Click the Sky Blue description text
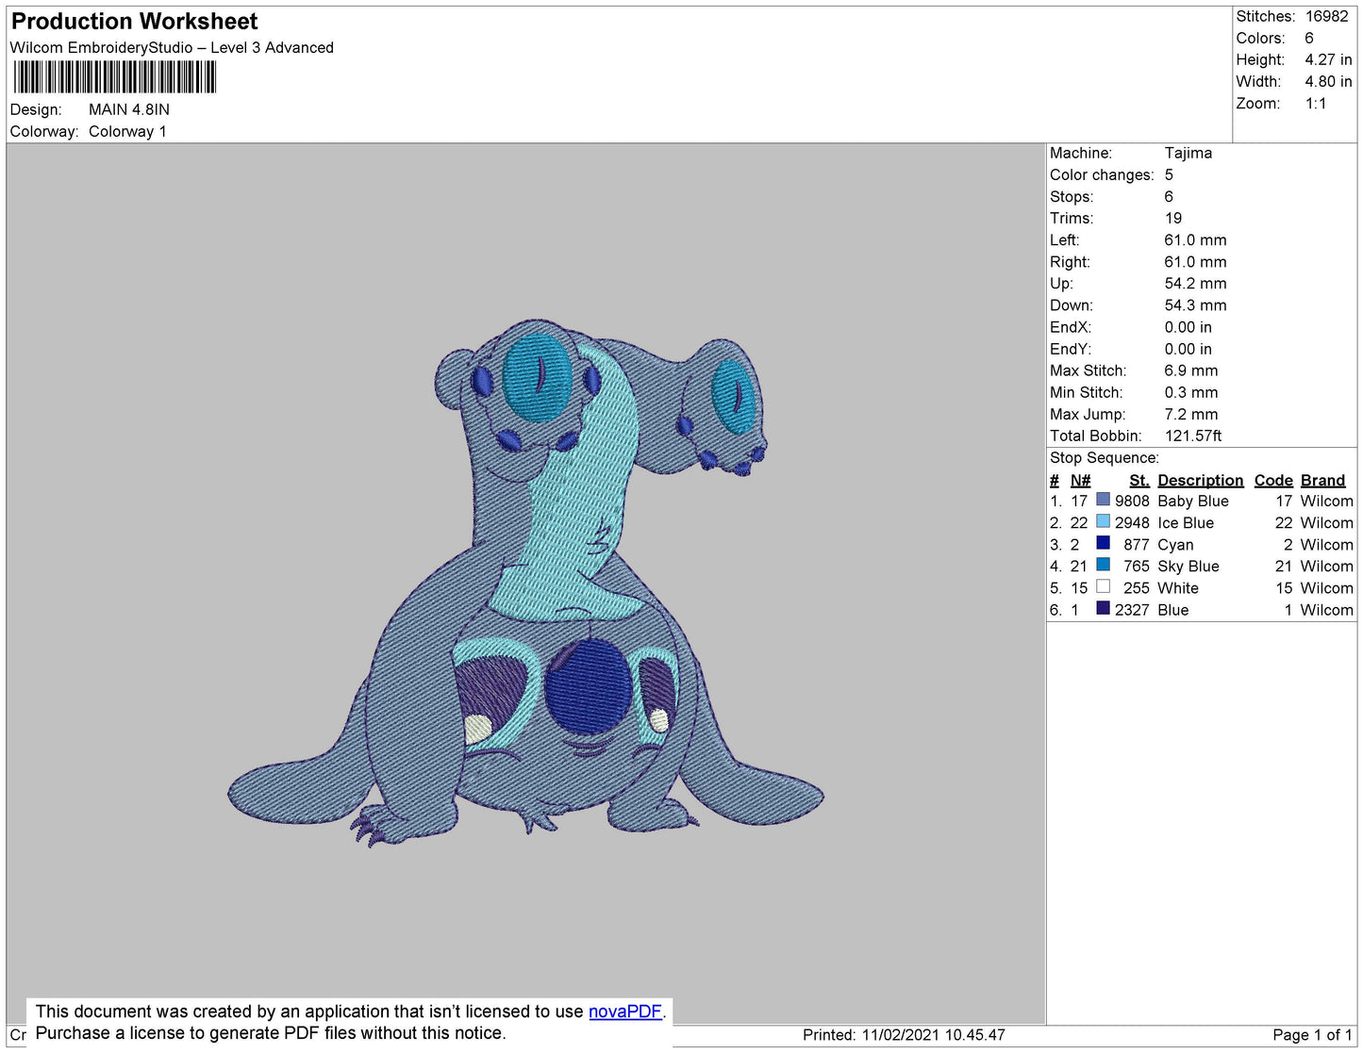1363x1053 pixels. tap(1188, 566)
